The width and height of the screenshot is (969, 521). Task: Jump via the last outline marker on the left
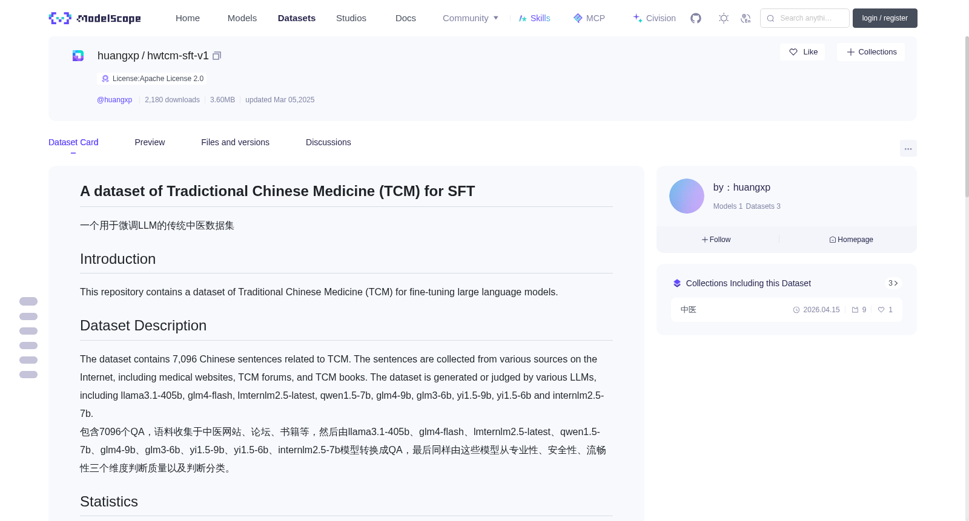[x=28, y=375]
